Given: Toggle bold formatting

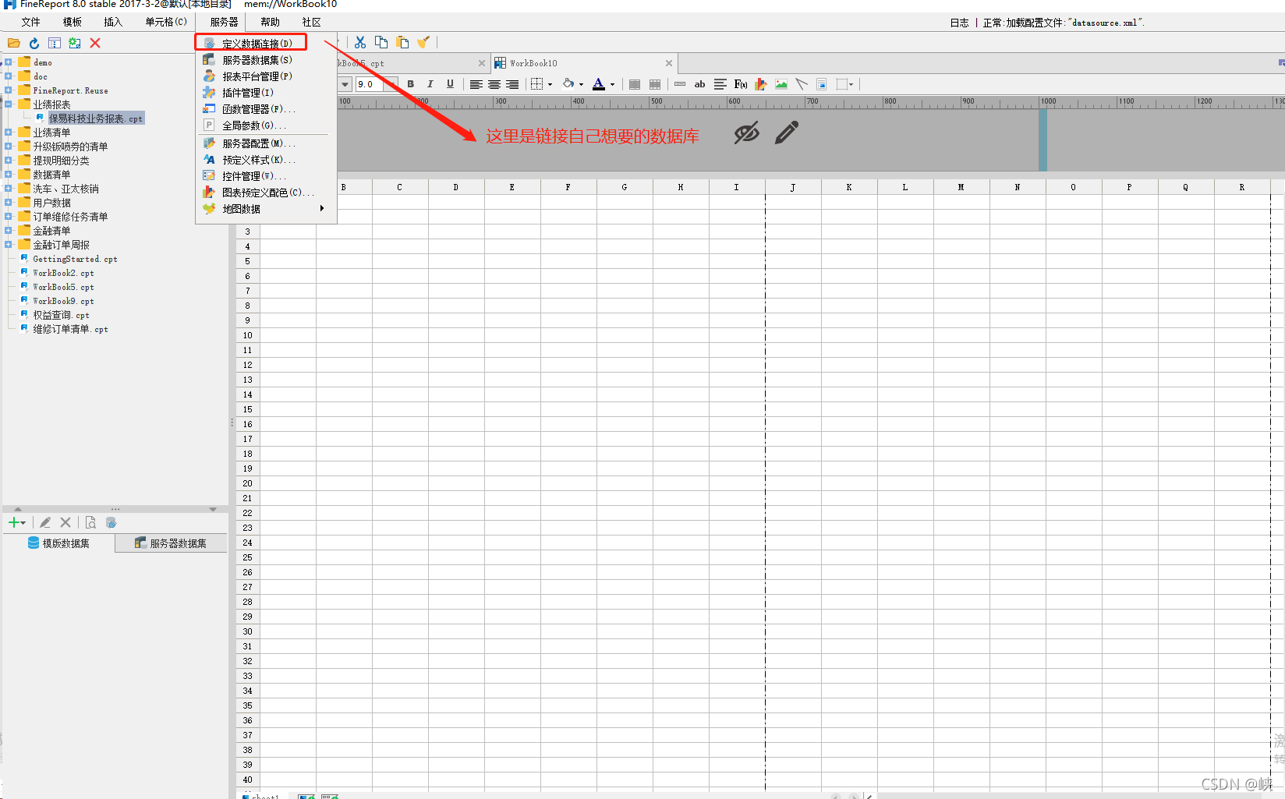Looking at the screenshot, I should click(411, 84).
